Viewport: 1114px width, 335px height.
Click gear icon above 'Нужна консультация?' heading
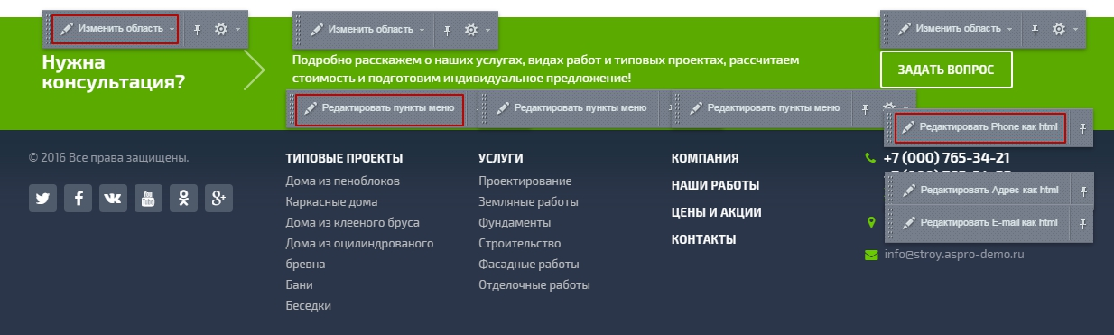pyautogui.click(x=220, y=29)
